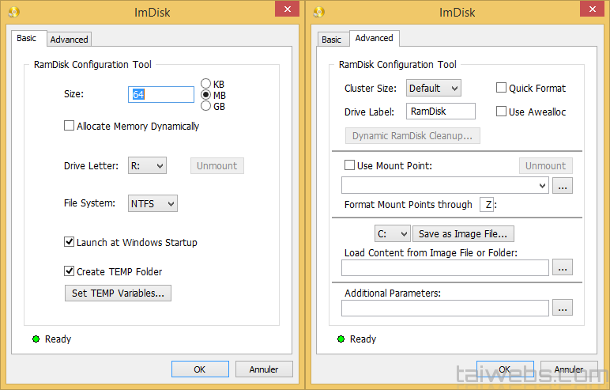This screenshot has height=390, width=610.
Task: Click Annuler in right ImDisk window
Action: pos(569,369)
